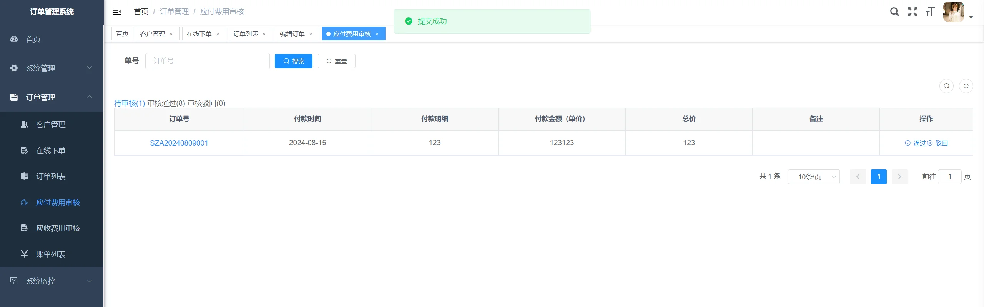
Task: Click the 123123 amount cell
Action: (562, 143)
